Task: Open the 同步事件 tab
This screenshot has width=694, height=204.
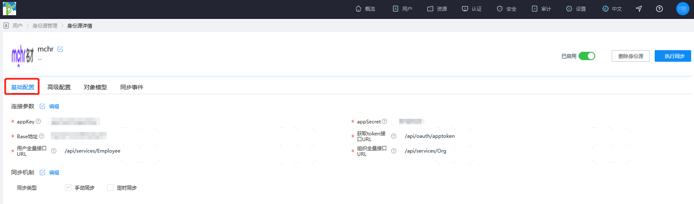Action: pyautogui.click(x=132, y=87)
